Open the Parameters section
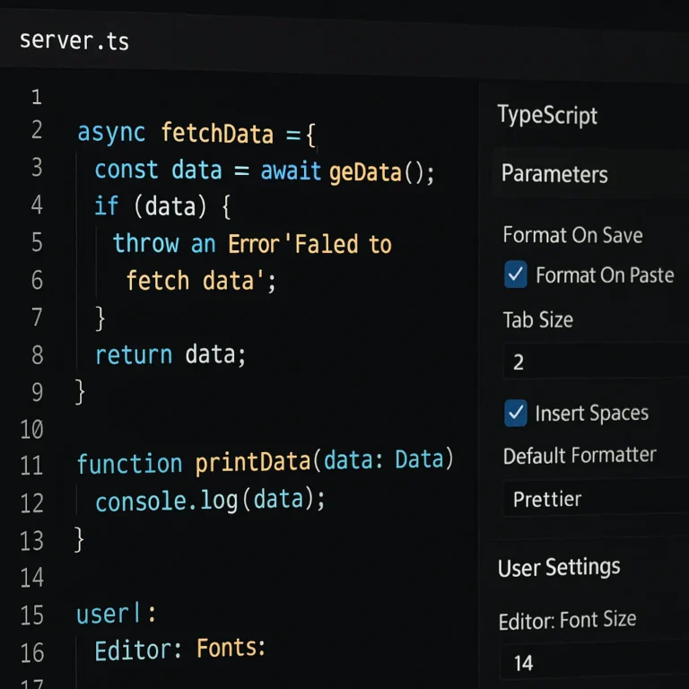Viewport: 689px width, 689px height. (x=554, y=174)
